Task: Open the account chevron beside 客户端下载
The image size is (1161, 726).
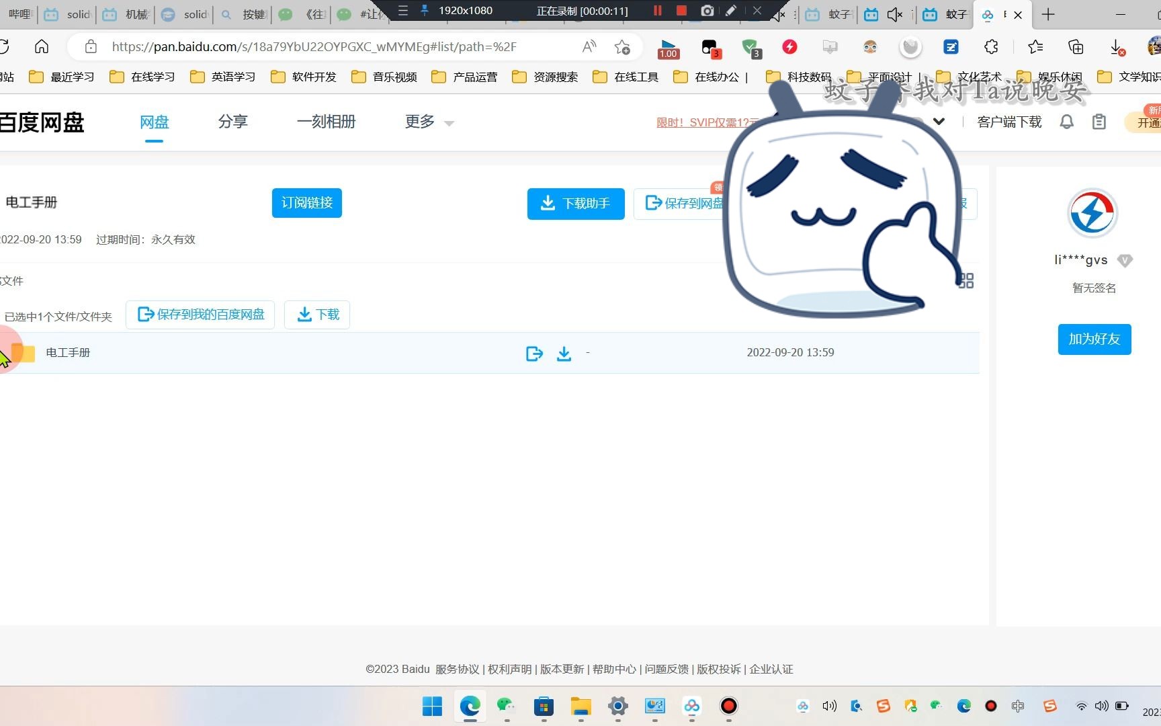Action: coord(938,122)
